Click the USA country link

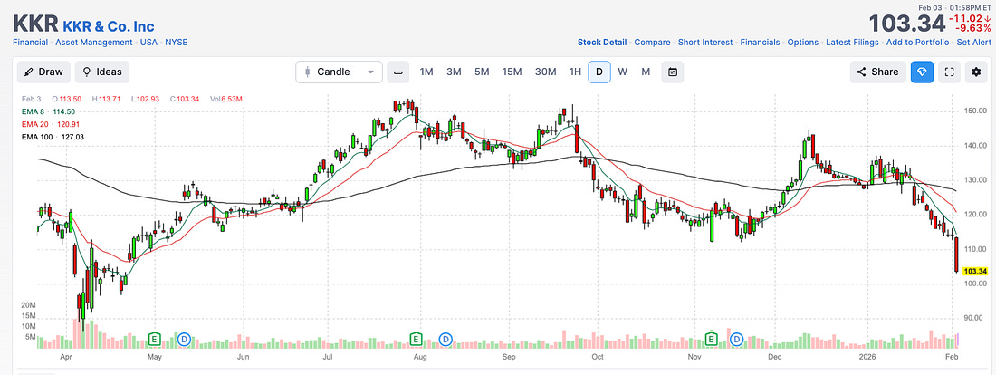(149, 42)
